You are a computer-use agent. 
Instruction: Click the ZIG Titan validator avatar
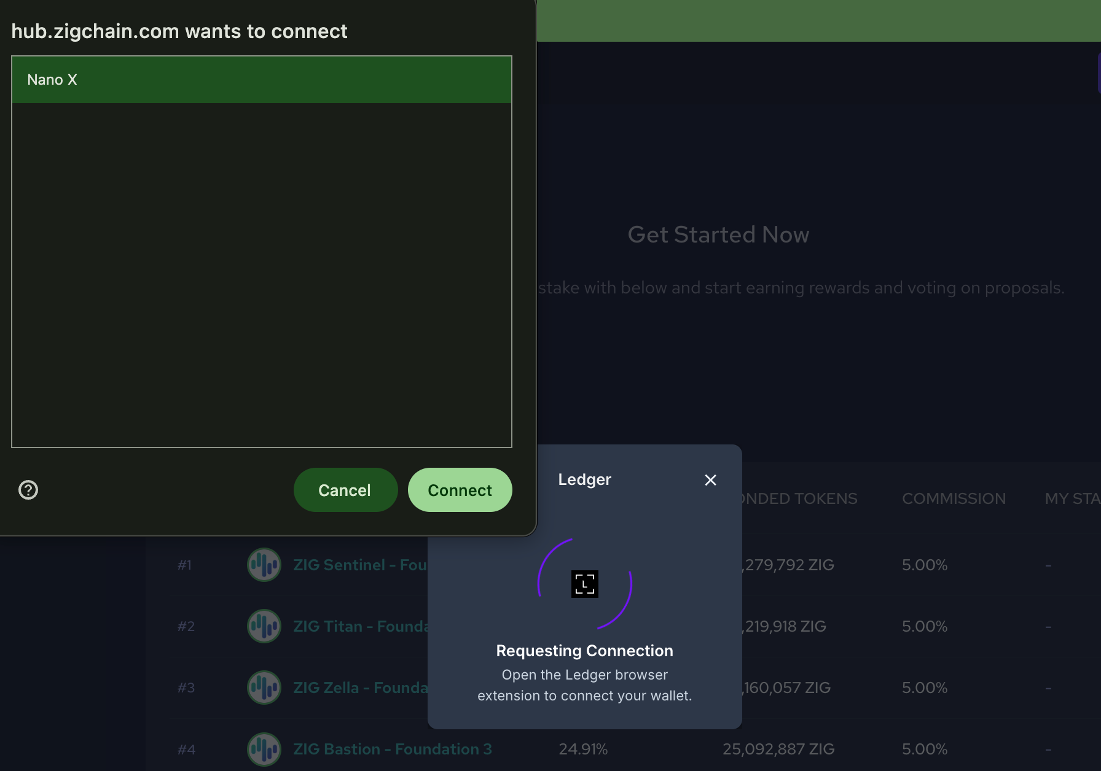click(x=264, y=626)
